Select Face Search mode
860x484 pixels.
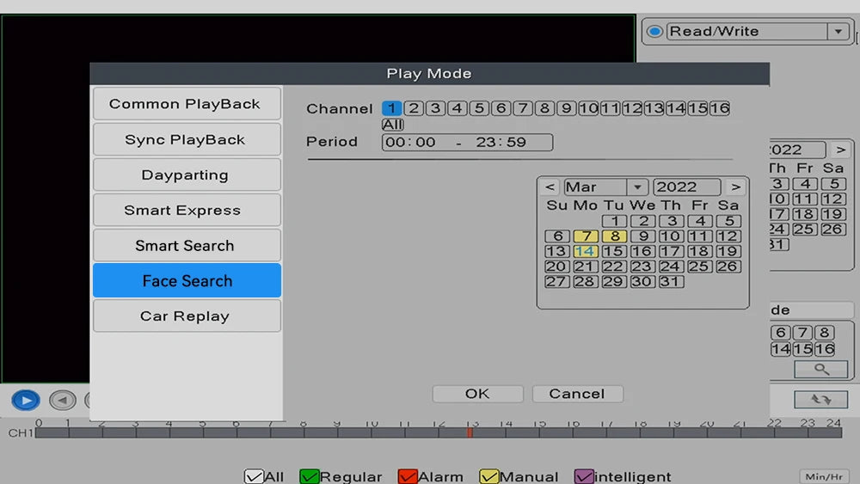(x=187, y=280)
